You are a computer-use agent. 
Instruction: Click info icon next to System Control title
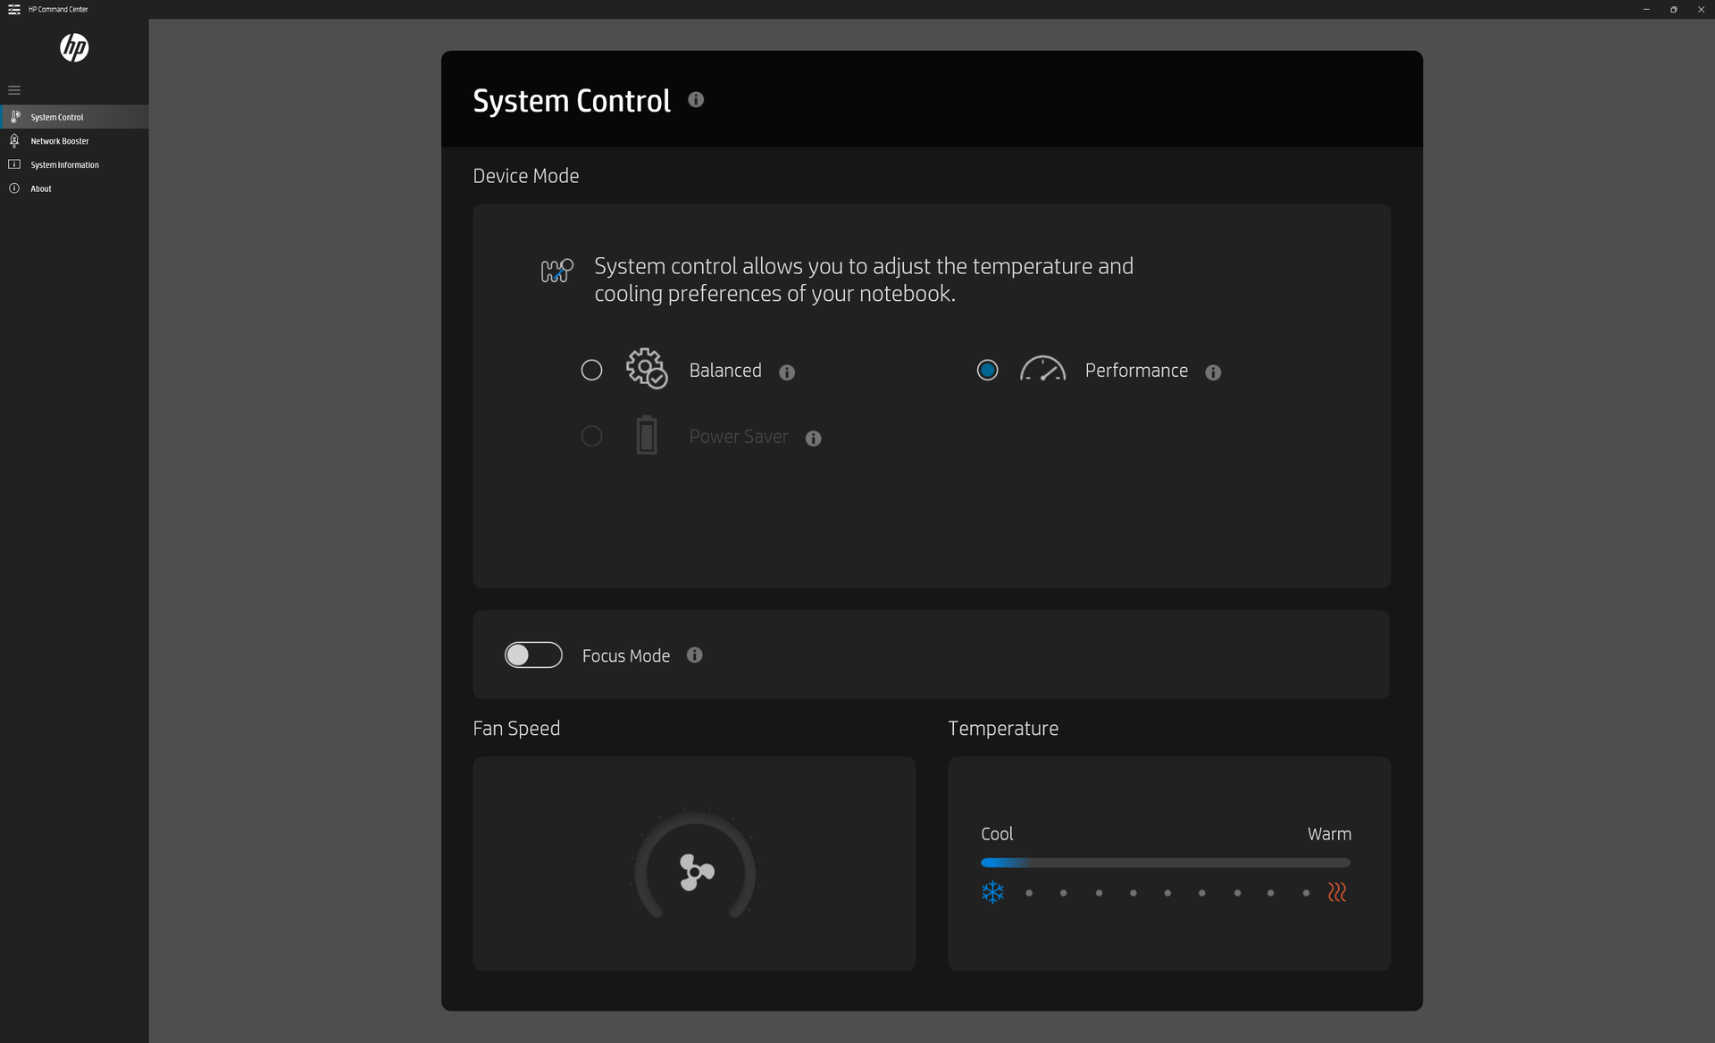696,100
